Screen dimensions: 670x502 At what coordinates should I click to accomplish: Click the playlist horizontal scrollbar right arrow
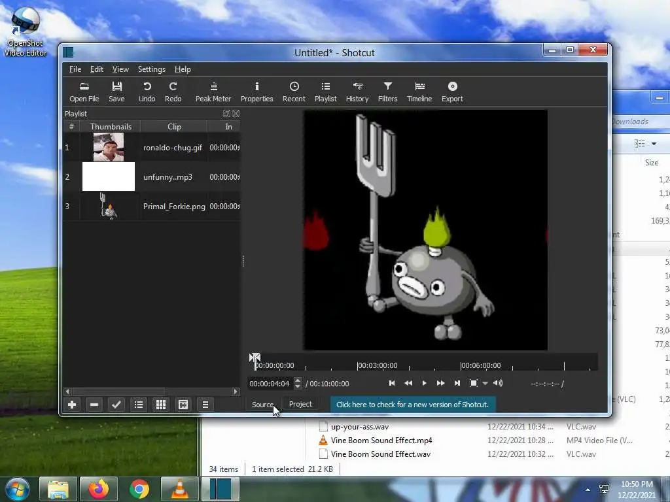[x=236, y=392]
